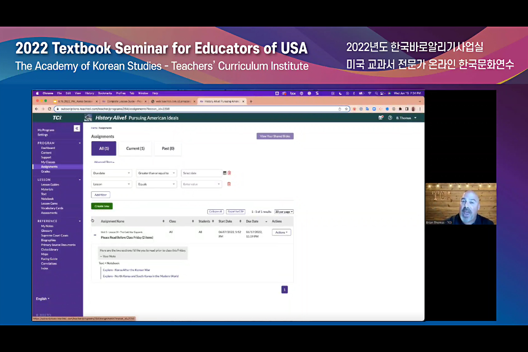
Task: Click the browser back arrow
Action: [x=37, y=109]
